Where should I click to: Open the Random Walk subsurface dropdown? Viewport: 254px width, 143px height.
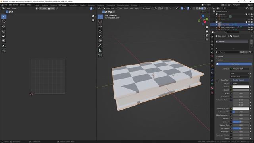[239, 77]
